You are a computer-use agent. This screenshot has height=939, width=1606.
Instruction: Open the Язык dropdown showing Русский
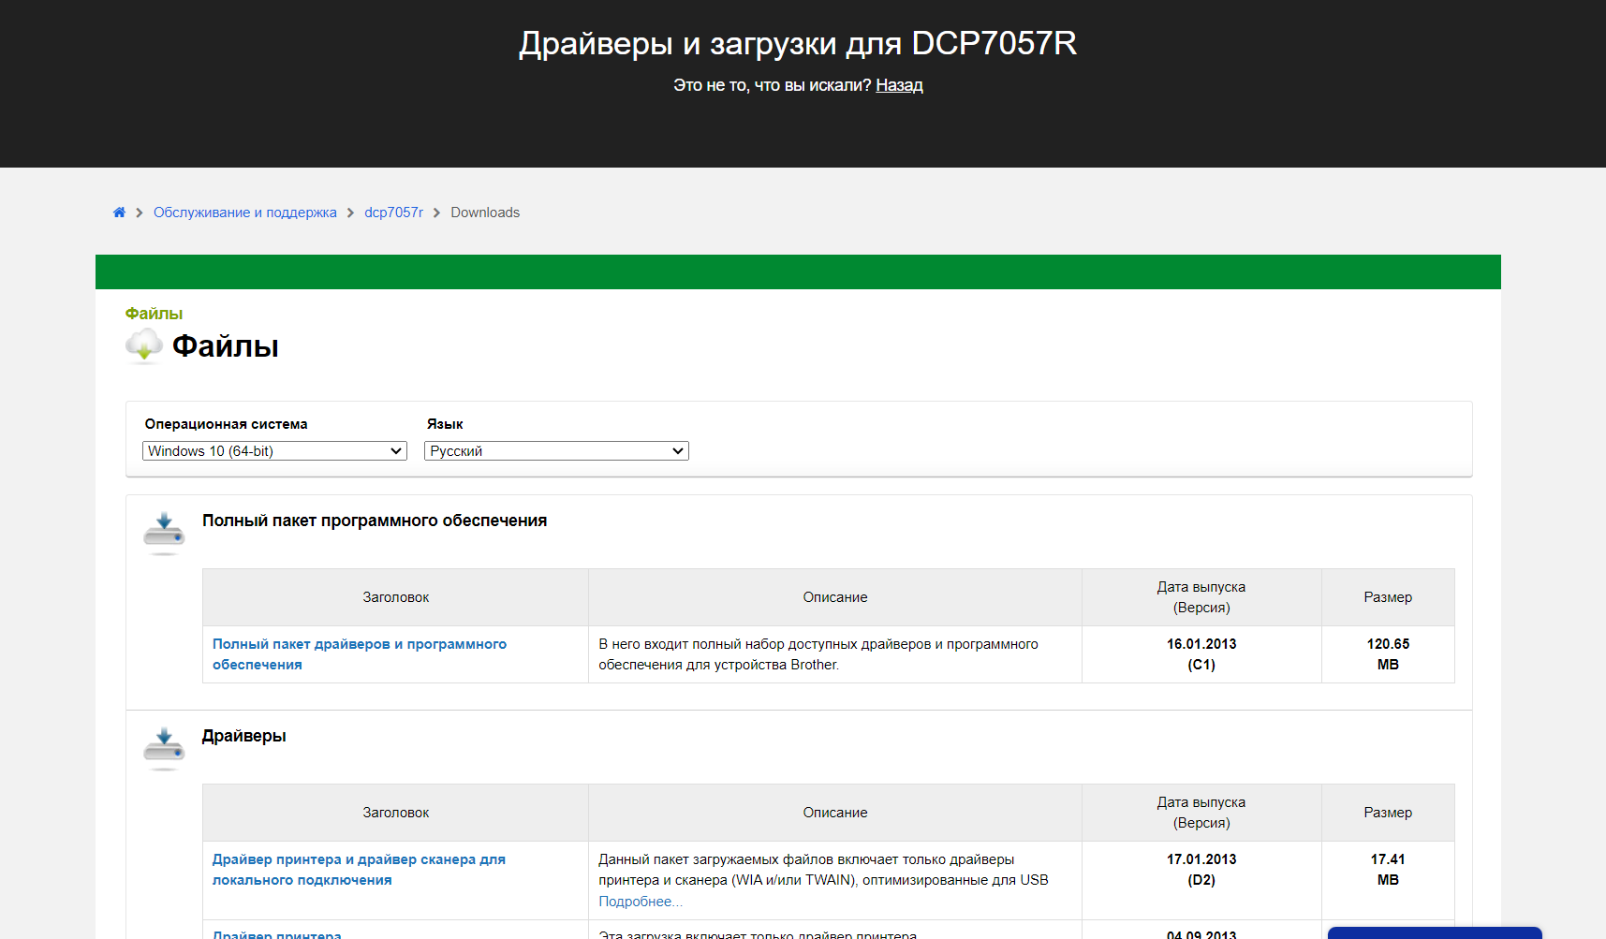(x=556, y=451)
